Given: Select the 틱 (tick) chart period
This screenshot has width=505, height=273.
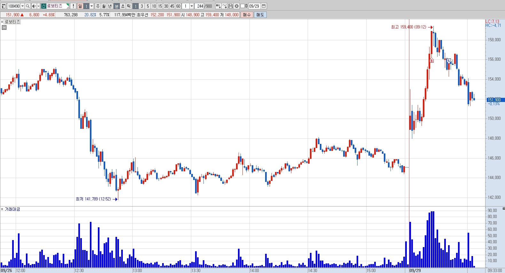Looking at the screenshot, I should (129, 6).
